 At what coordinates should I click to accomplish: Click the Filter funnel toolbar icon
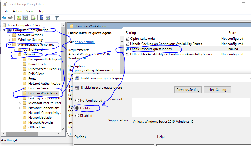[x=56, y=18]
